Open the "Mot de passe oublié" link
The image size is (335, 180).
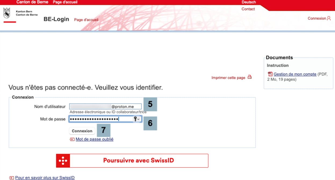[x=94, y=139]
